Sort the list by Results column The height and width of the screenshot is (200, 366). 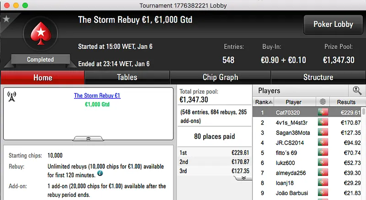346,102
